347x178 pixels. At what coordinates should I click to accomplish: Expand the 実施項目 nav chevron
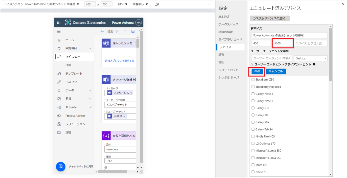tap(90, 48)
